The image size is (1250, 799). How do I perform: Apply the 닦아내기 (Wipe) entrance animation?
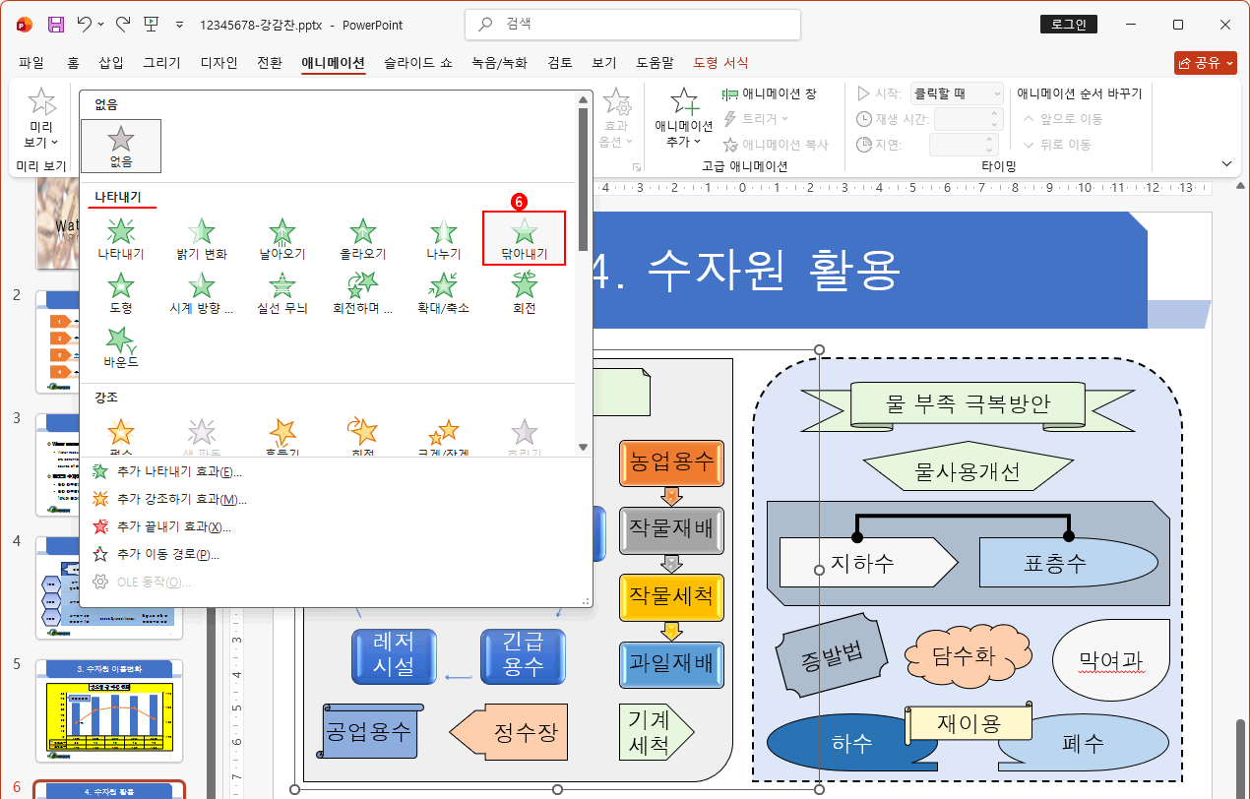click(524, 236)
